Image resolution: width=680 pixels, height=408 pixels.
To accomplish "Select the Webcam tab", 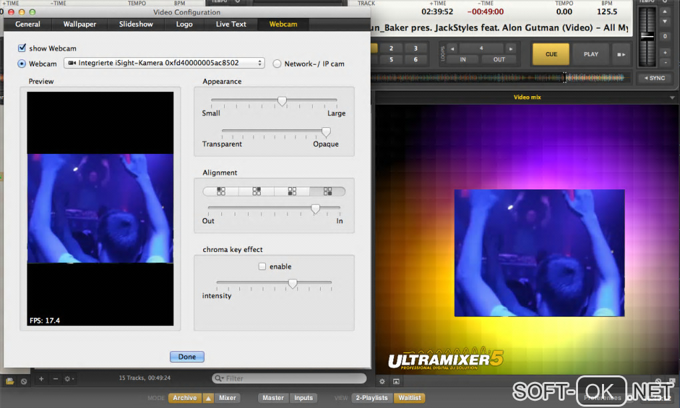I will point(283,24).
